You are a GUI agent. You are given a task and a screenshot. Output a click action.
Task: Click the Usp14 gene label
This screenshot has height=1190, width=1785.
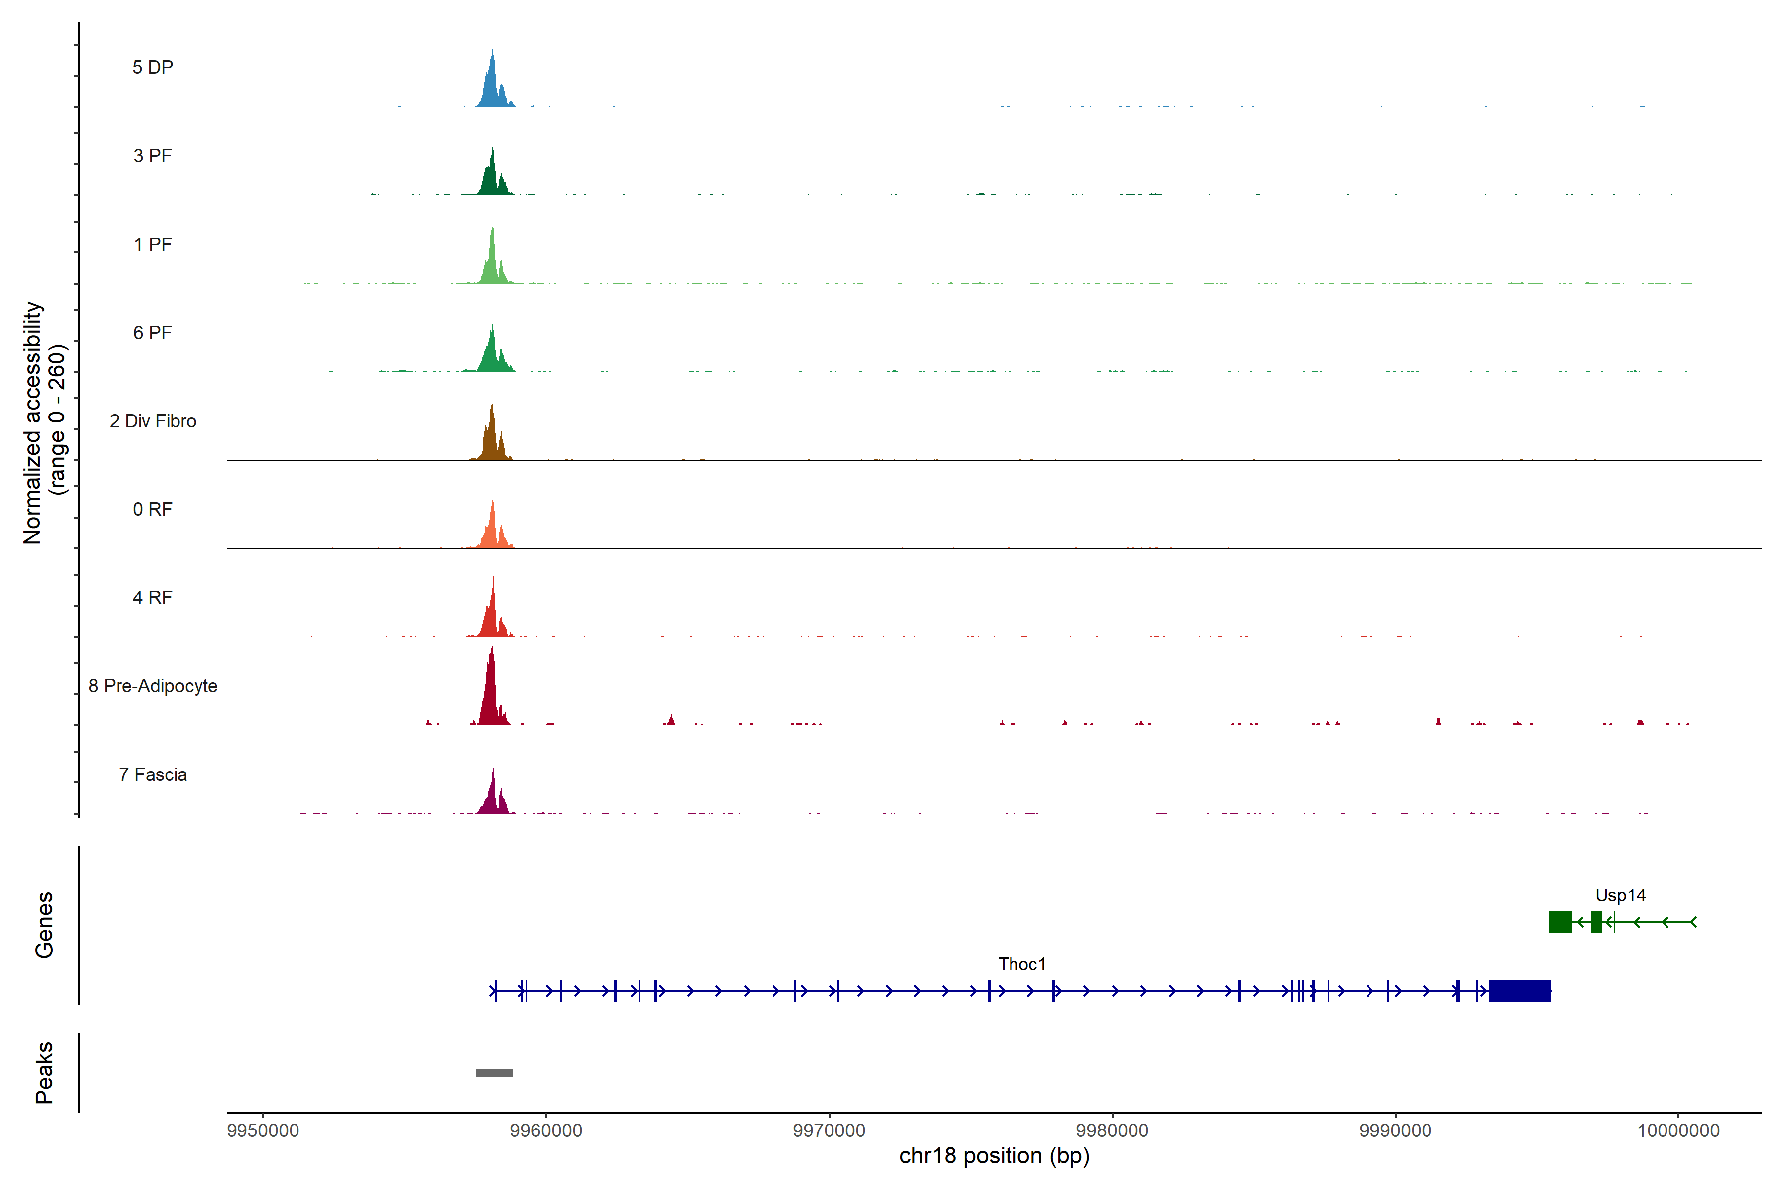coord(1620,895)
